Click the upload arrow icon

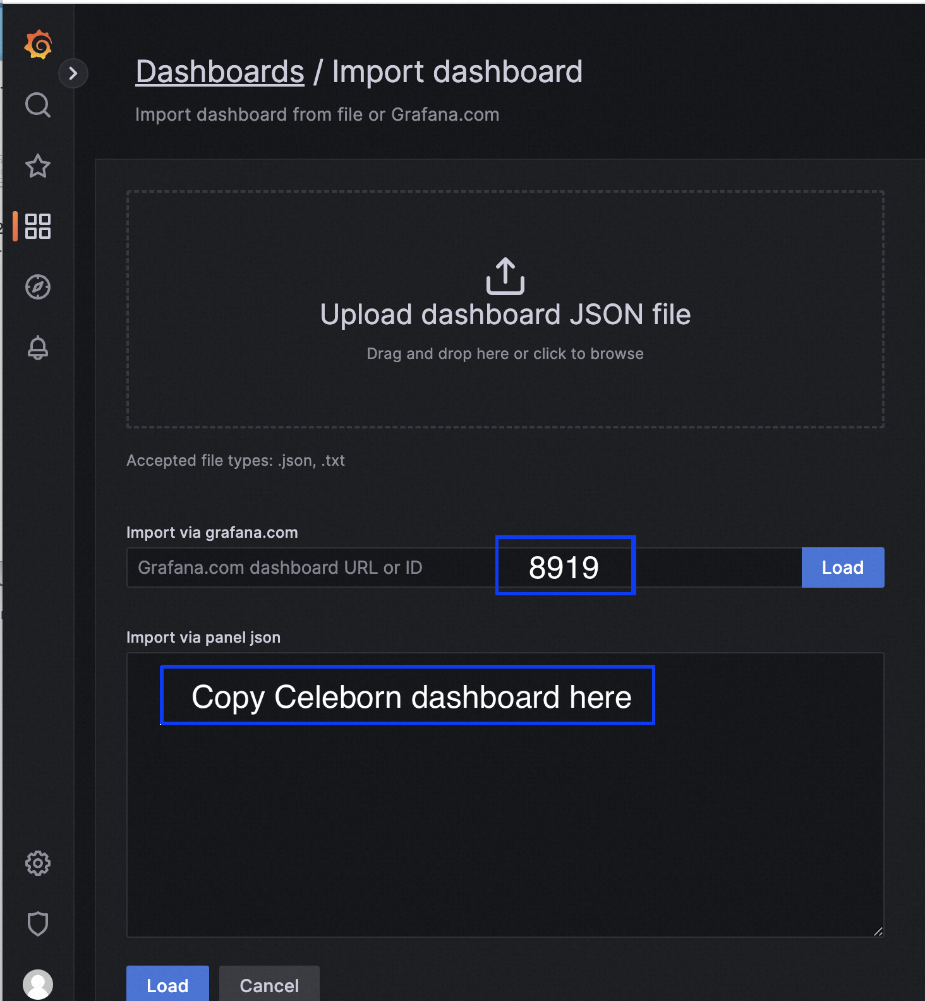click(505, 276)
